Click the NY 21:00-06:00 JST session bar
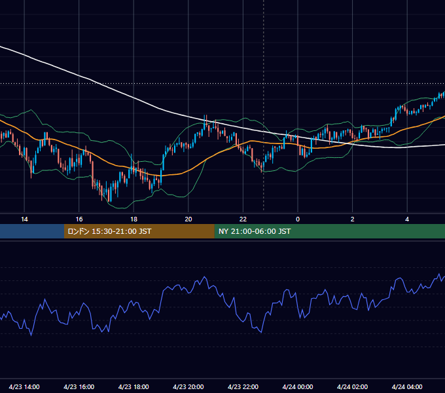This screenshot has width=445, height=393. tap(329, 231)
